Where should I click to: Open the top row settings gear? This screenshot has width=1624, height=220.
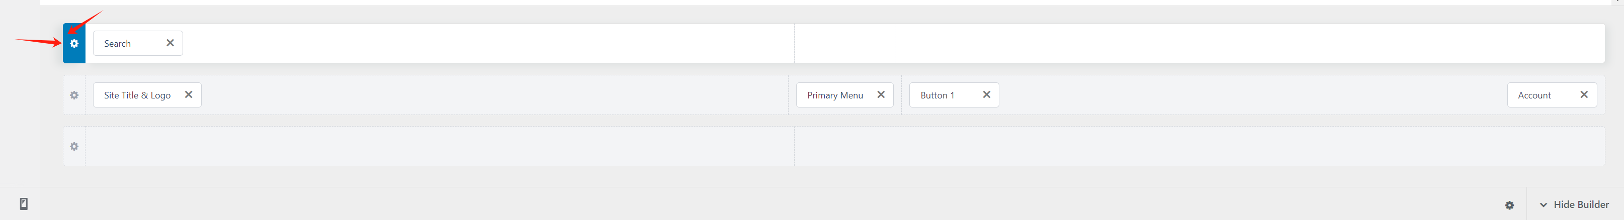point(74,44)
